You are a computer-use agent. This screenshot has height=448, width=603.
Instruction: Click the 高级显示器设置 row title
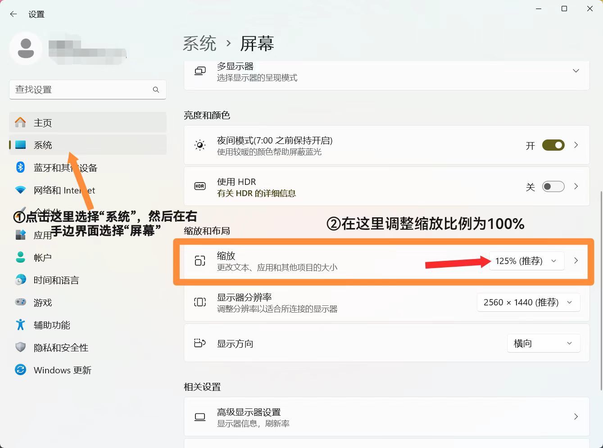[x=249, y=412]
